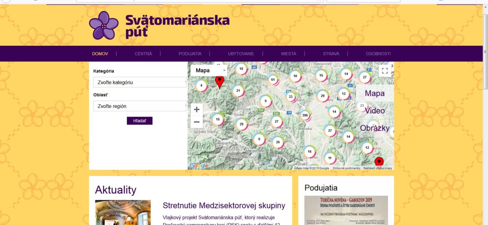Click the map cluster marker 11
Image resolution: width=488 pixels, height=225 pixels.
click(330, 158)
